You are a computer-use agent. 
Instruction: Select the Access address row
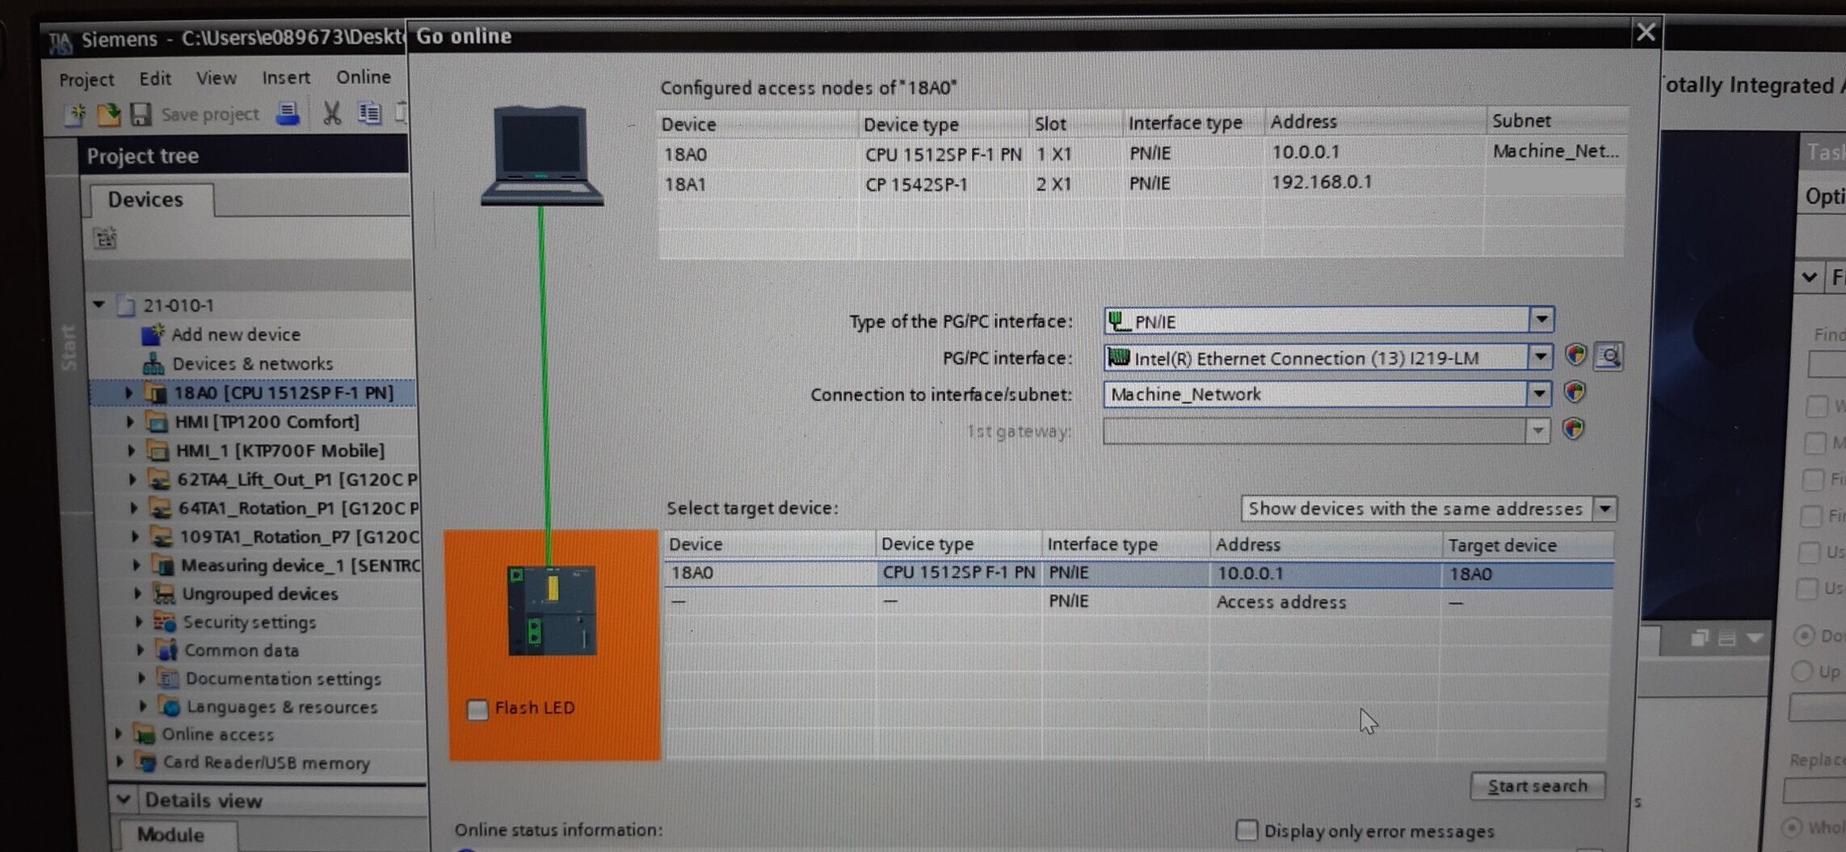pyautogui.click(x=1138, y=602)
